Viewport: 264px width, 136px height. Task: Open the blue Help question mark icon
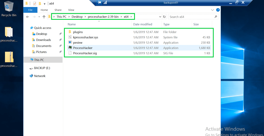point(218,10)
